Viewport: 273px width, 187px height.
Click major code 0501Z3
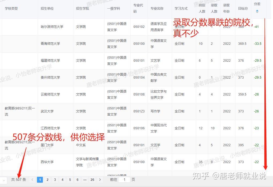[x=139, y=111]
